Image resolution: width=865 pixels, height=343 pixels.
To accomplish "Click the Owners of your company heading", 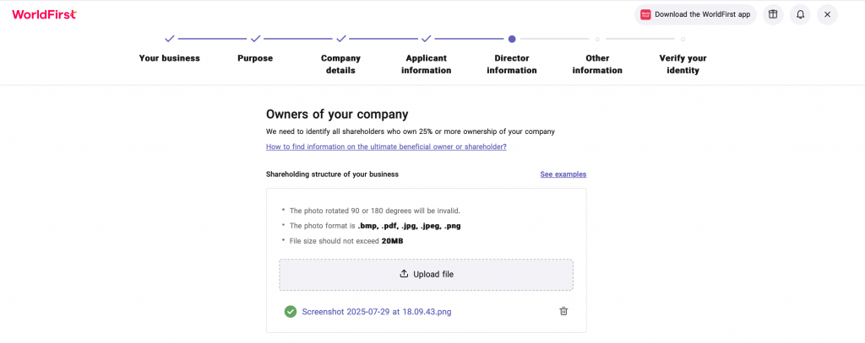I will coord(337,115).
